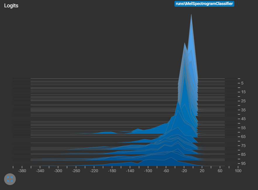Click the -20 x-axis tick label

pyautogui.click(x=184, y=171)
